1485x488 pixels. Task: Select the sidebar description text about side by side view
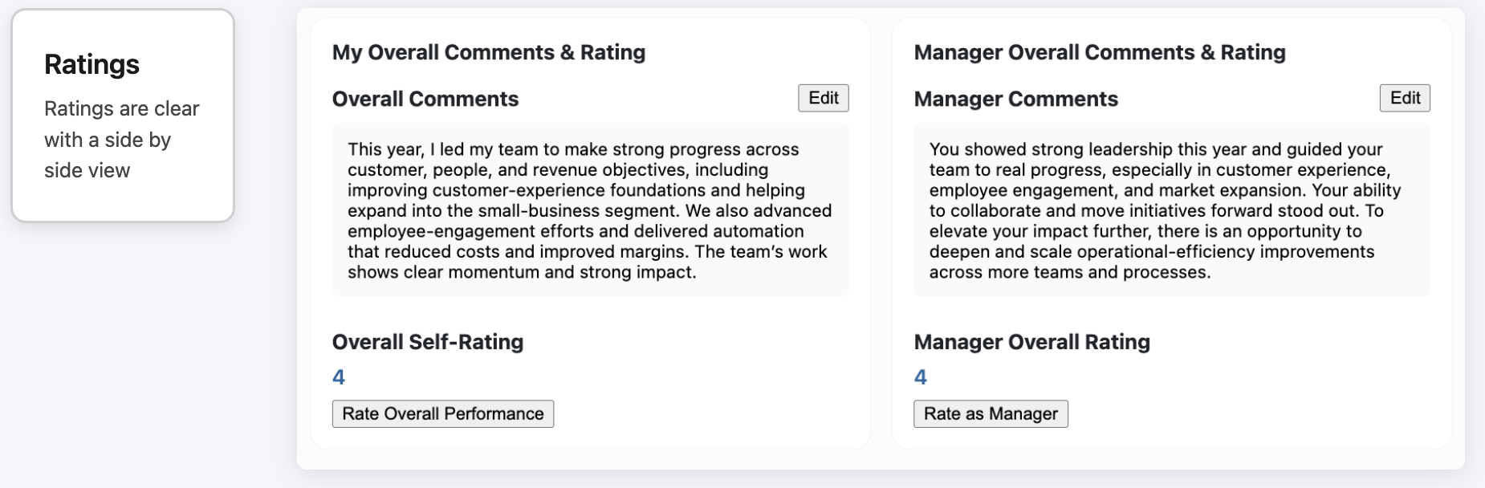pyautogui.click(x=121, y=139)
